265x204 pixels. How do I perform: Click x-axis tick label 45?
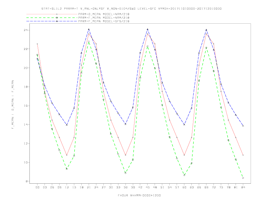coord(148,187)
